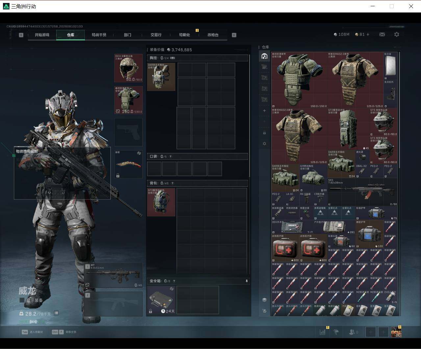
Task: Select the DEK手术包 surgery kit
Action: click(292, 227)
